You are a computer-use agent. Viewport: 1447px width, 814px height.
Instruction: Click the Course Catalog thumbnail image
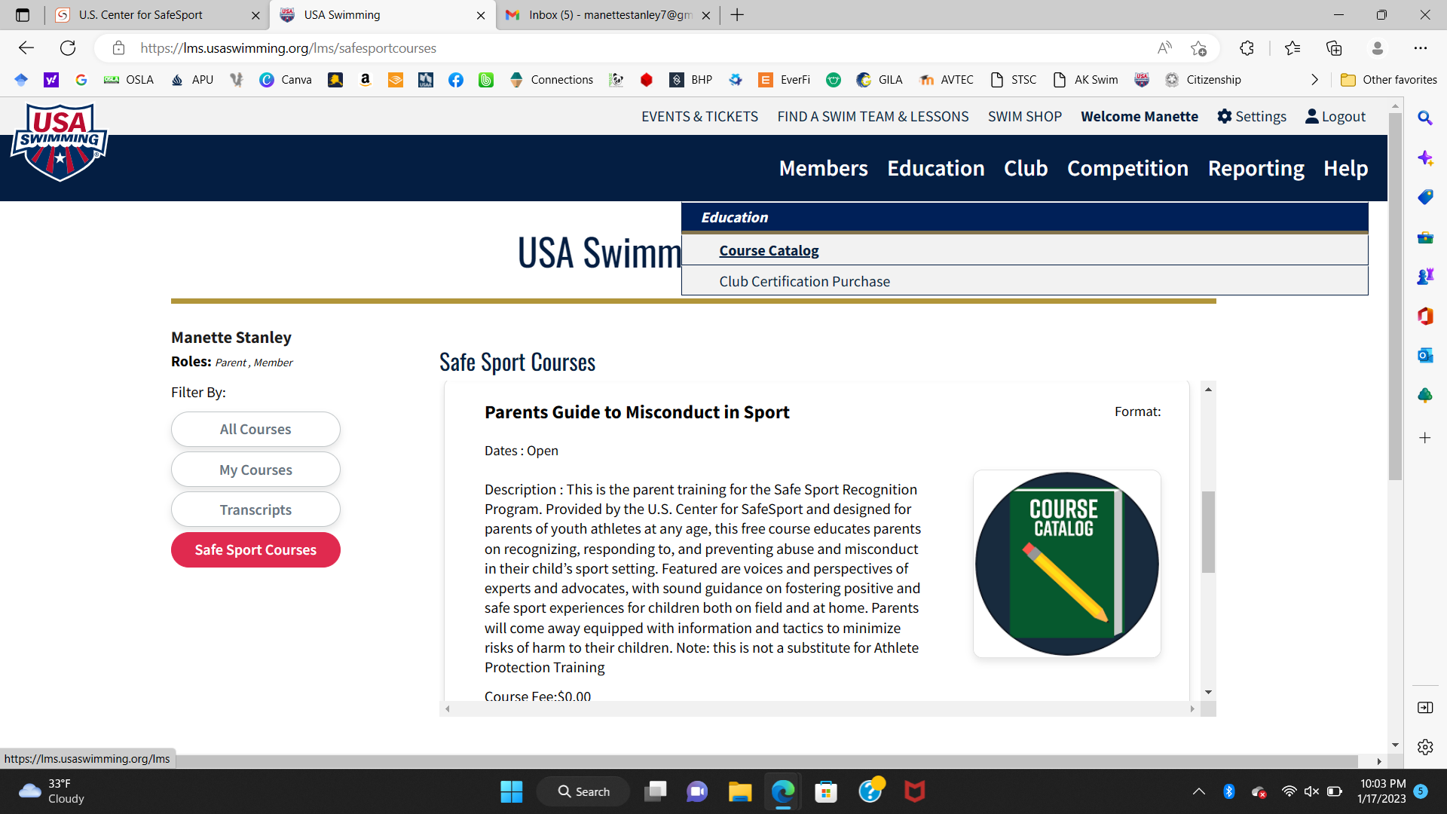point(1066,564)
